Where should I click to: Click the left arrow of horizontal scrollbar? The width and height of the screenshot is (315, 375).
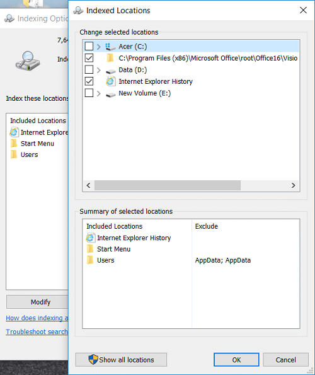click(88, 185)
